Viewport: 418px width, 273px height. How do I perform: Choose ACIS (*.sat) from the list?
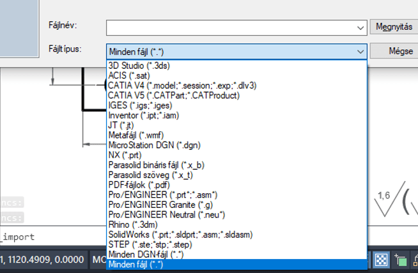tap(130, 75)
